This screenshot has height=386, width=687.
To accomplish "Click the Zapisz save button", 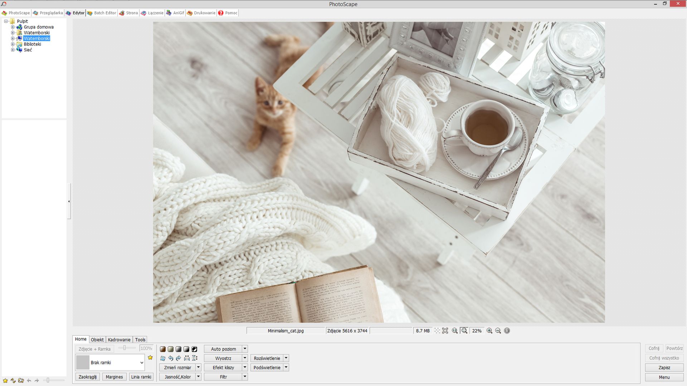I will click(664, 368).
